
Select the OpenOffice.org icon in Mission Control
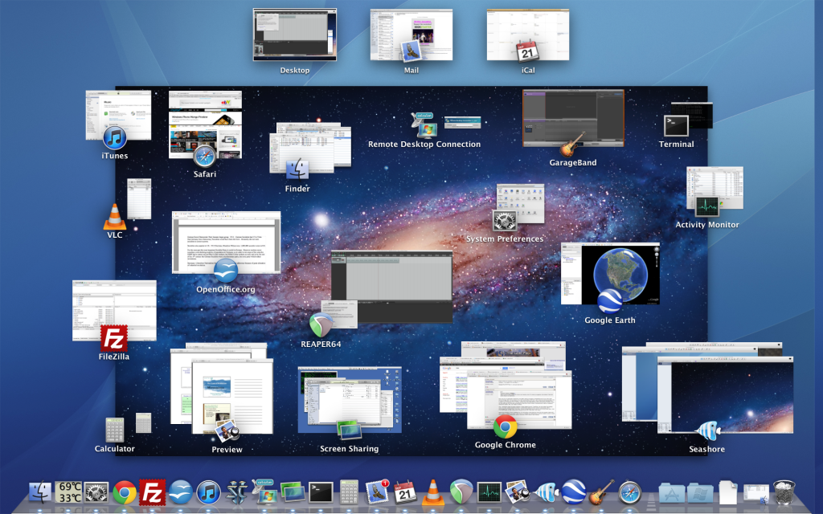(226, 271)
